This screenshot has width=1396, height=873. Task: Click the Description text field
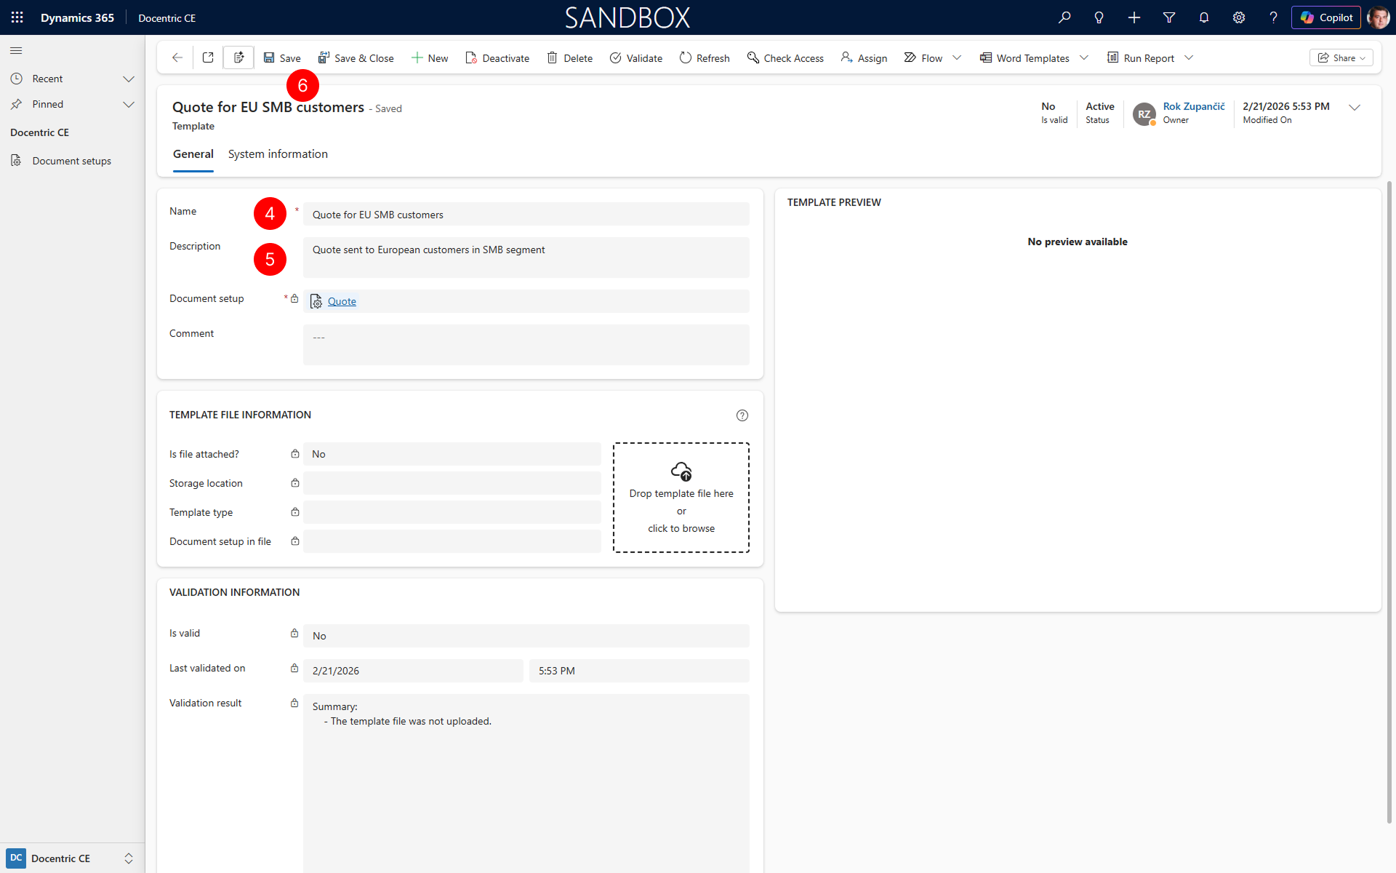(526, 258)
